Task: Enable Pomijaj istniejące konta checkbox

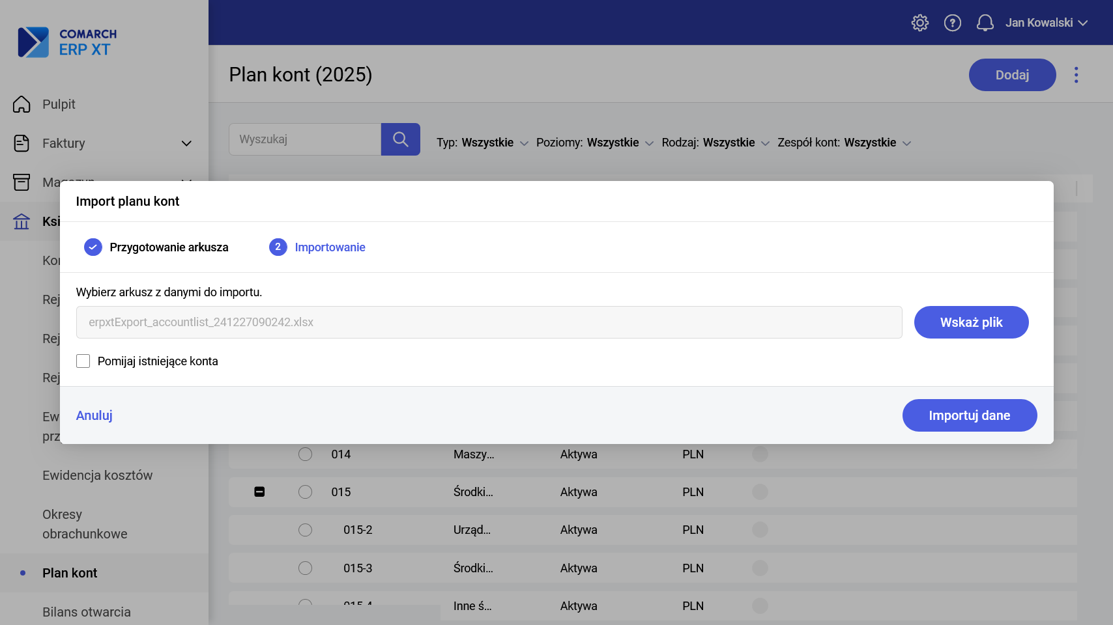Action: pos(83,361)
